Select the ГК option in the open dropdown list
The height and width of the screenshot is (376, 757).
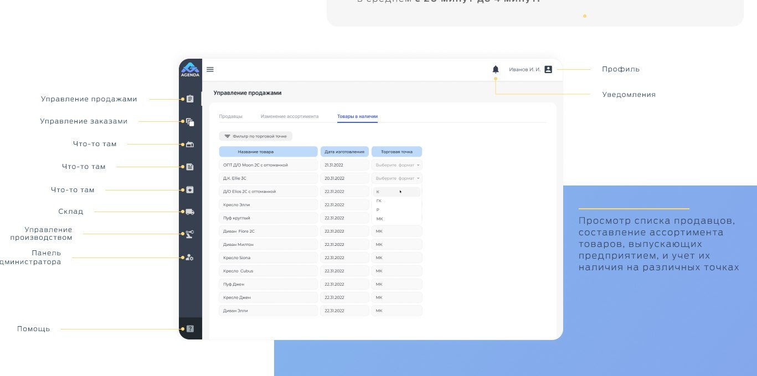pyautogui.click(x=379, y=201)
